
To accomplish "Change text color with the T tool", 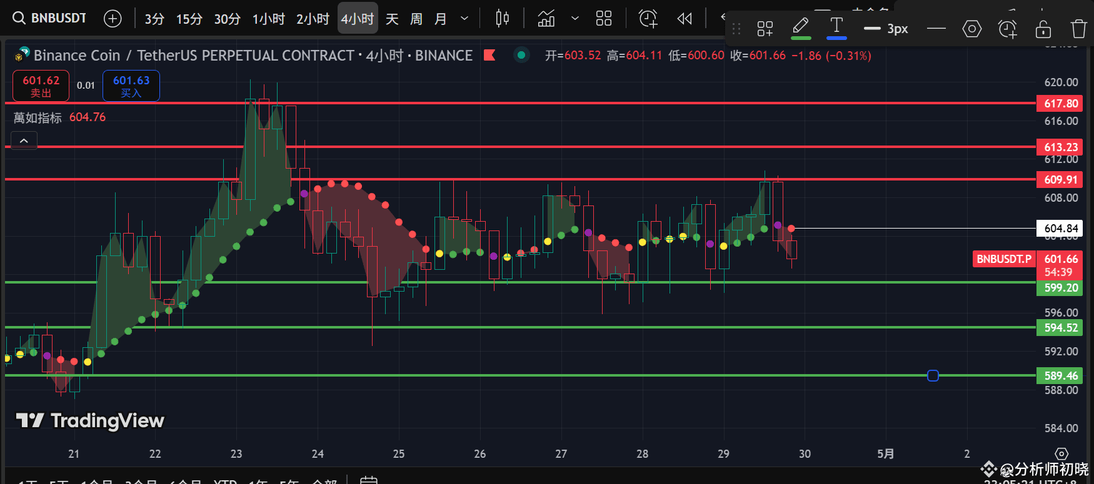I will click(836, 28).
